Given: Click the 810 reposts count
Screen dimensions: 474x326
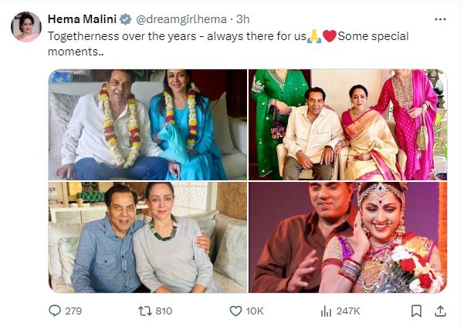Looking at the screenshot, I should tap(164, 311).
